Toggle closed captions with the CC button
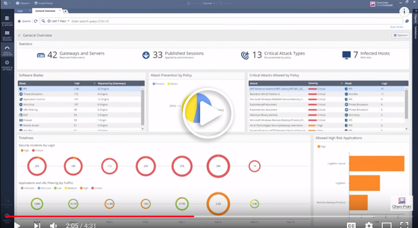The height and width of the screenshot is (228, 418). click(351, 225)
